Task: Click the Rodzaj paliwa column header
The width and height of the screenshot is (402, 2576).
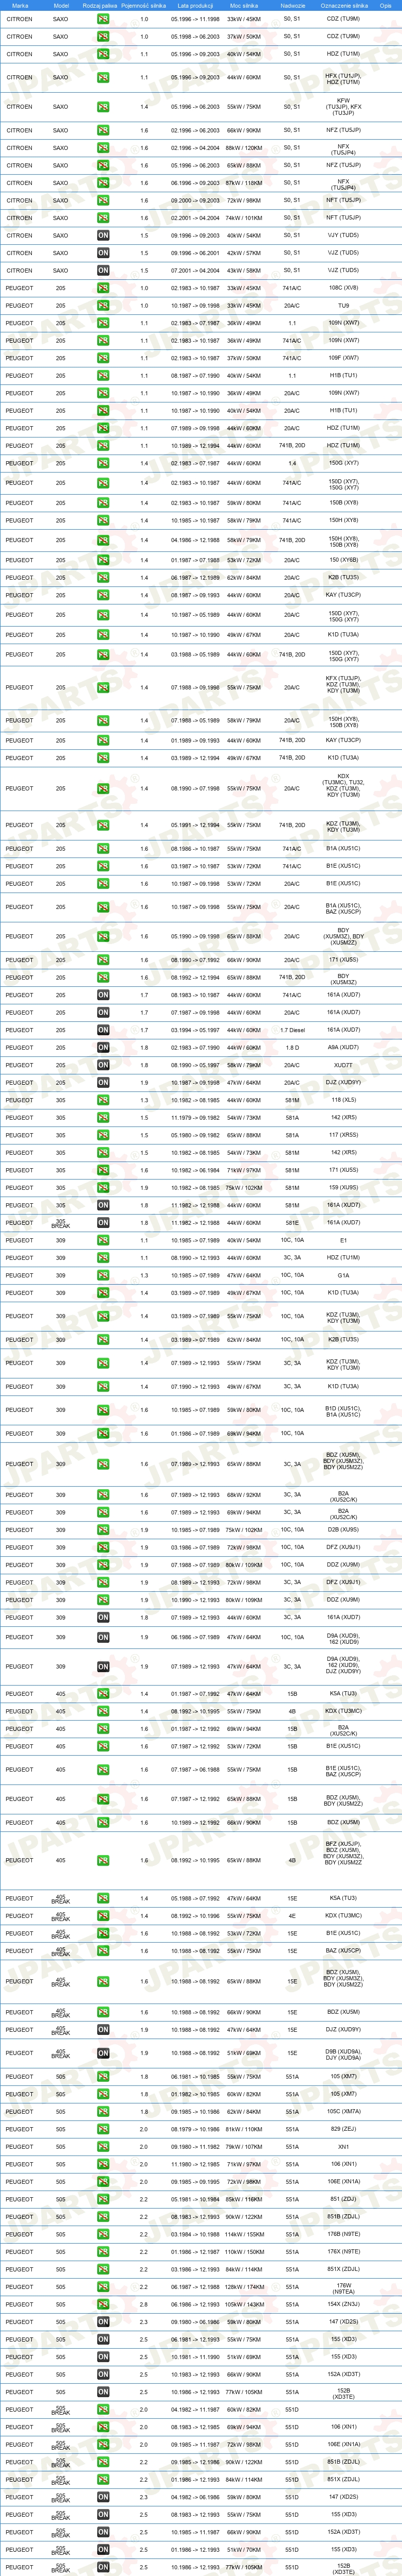Action: pos(101,5)
